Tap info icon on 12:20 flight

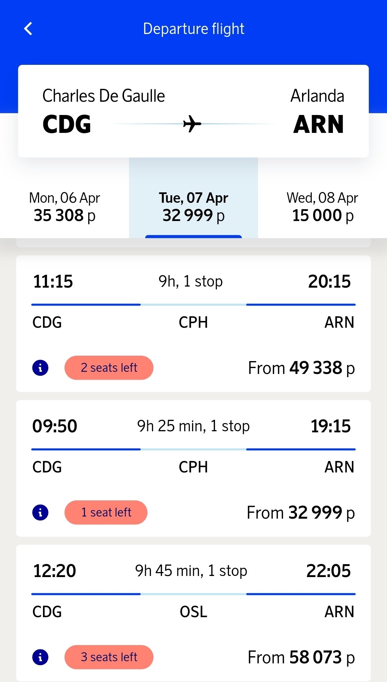coord(40,657)
